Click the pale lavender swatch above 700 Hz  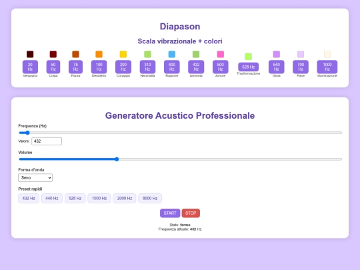click(x=301, y=54)
